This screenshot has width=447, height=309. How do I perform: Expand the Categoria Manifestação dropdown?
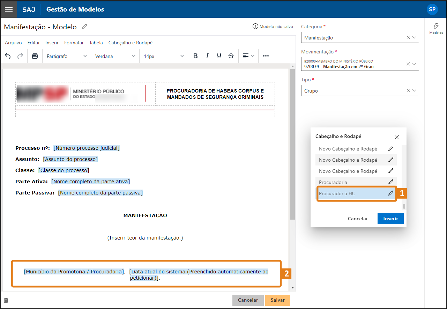414,37
